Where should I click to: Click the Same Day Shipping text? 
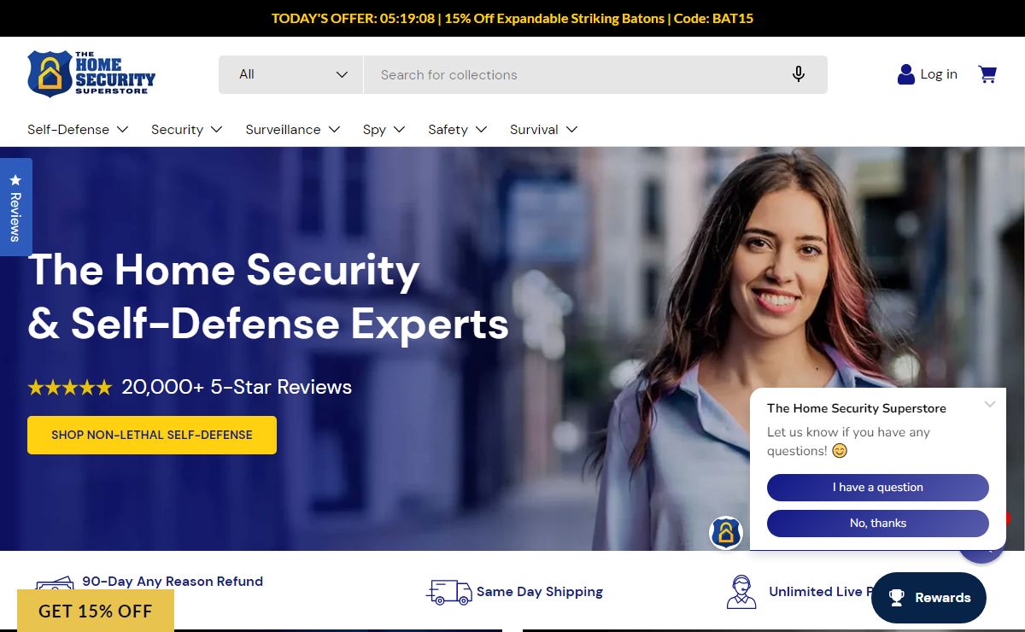[540, 592]
